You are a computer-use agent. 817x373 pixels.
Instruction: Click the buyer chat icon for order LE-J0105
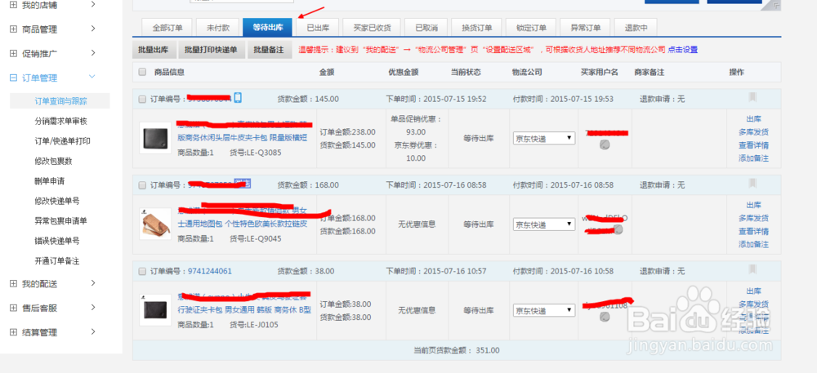click(x=605, y=316)
